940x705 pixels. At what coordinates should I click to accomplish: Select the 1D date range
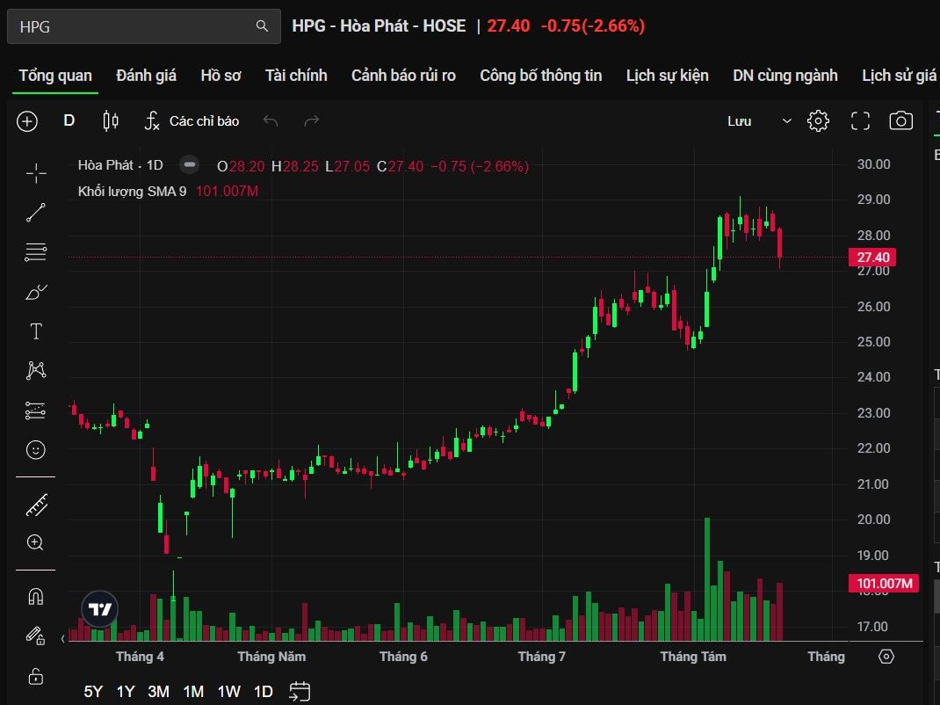point(264,691)
